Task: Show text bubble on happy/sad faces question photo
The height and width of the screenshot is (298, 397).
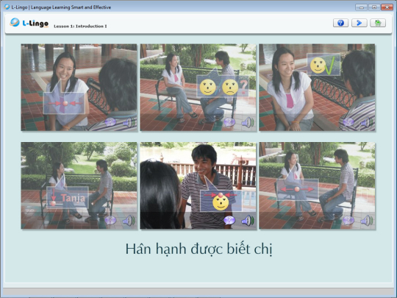Action: point(229,122)
